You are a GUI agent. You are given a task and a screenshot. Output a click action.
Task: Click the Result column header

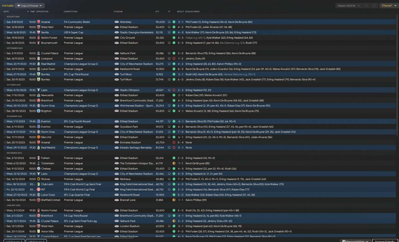(180, 12)
